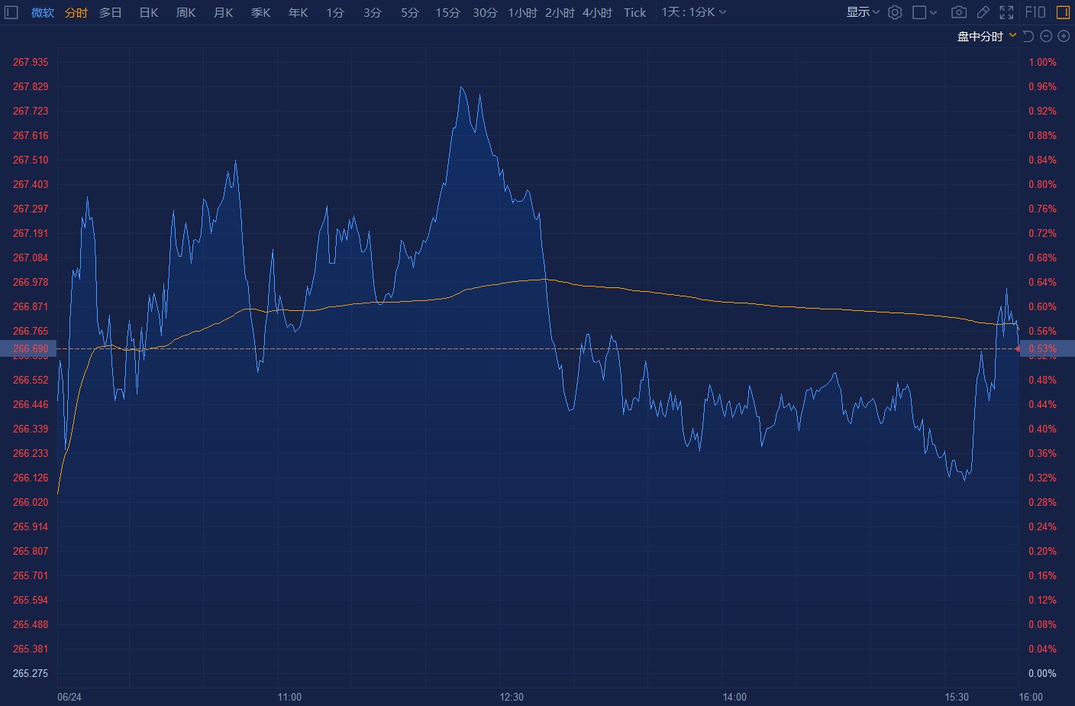Click the 14:00 time axis label

(734, 697)
